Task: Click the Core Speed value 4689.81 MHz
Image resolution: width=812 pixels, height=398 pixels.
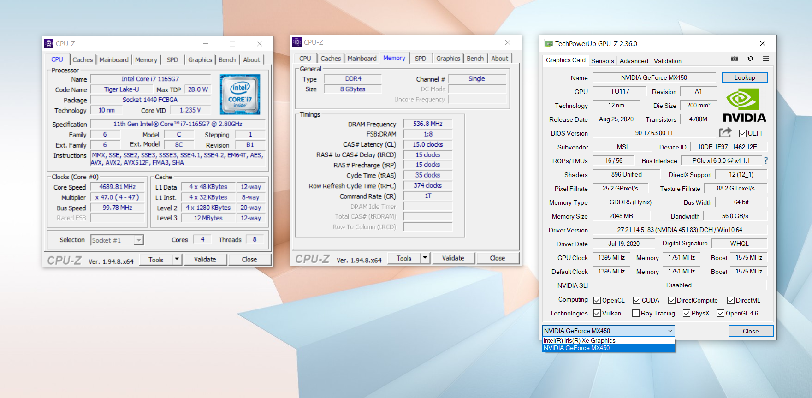Action: [118, 187]
